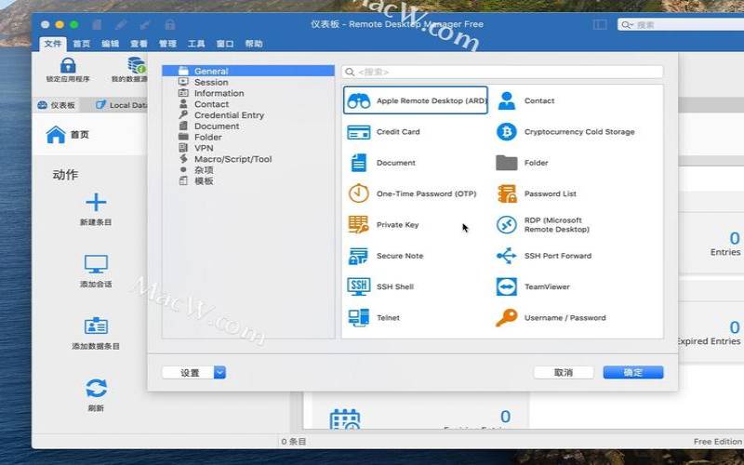Open the 首页 ribbon tab

(82, 44)
